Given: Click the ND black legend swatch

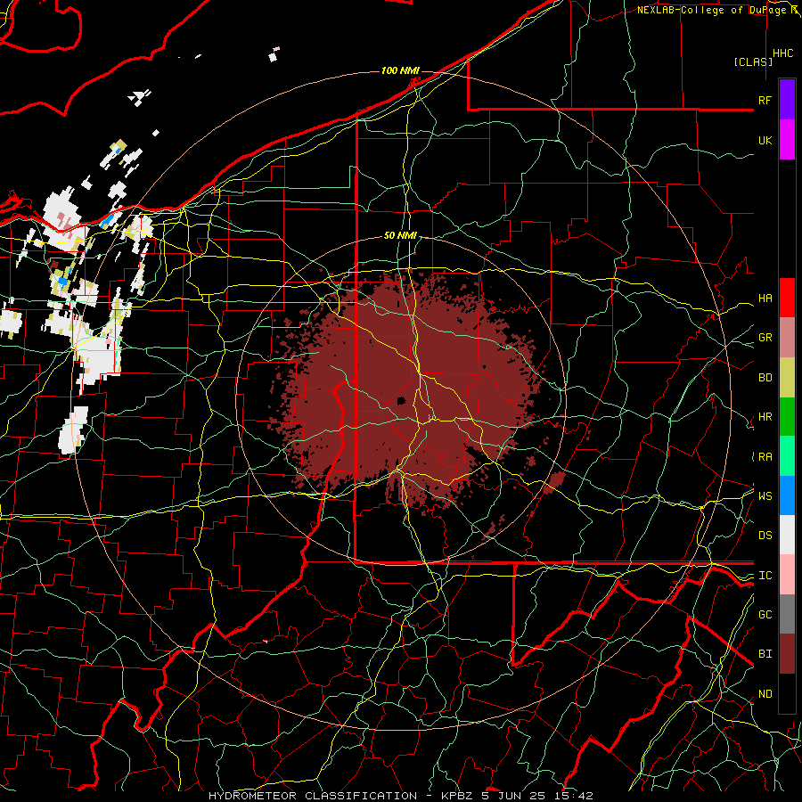Looking at the screenshot, I should point(787,693).
